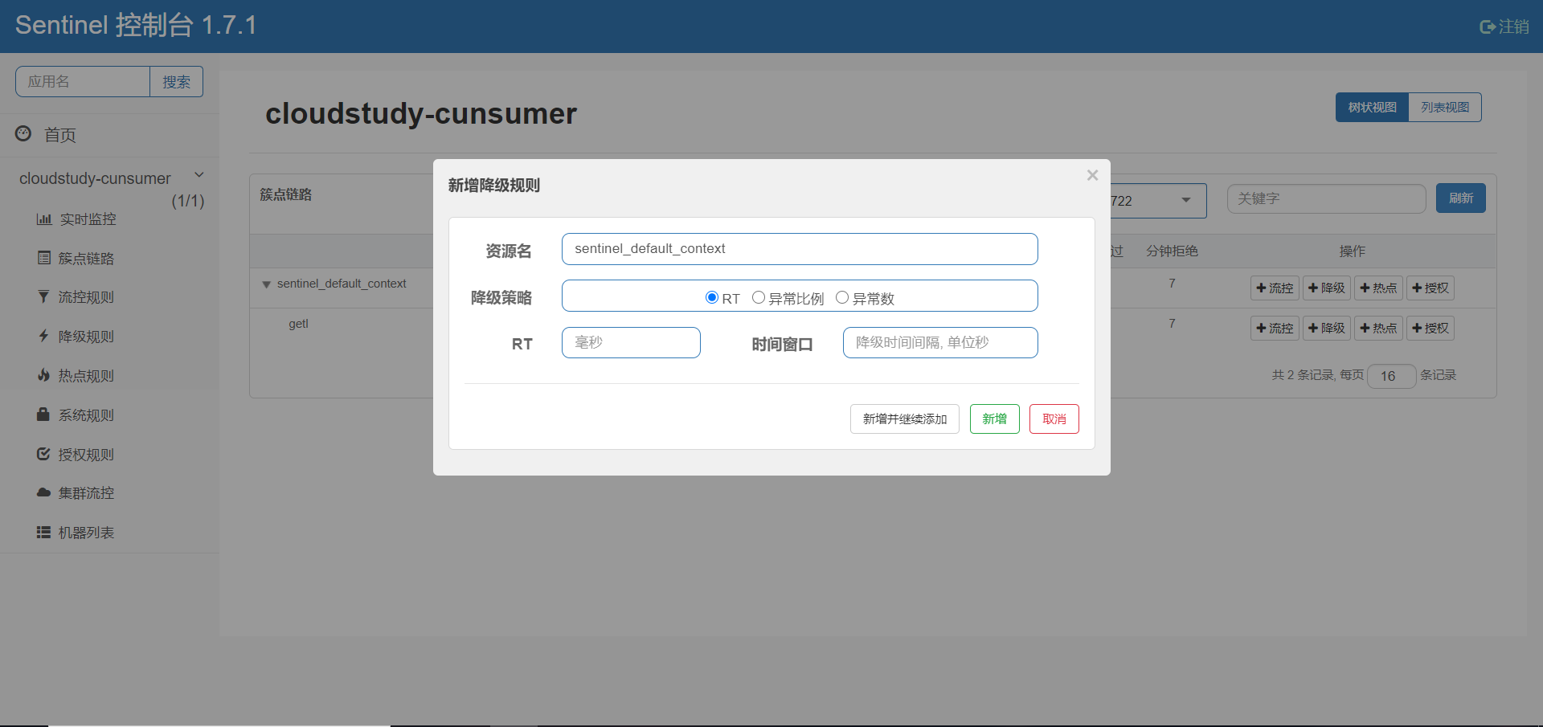Image resolution: width=1543 pixels, height=727 pixels.
Task: Click the 分钟拒绝 column header
Action: (1172, 251)
